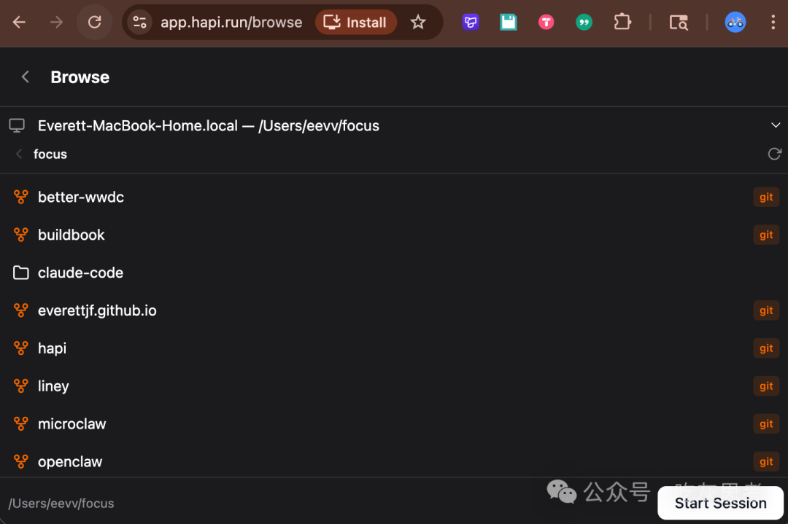The height and width of the screenshot is (524, 788).
Task: Open the blue bicycle profile avatar
Action: (x=735, y=22)
